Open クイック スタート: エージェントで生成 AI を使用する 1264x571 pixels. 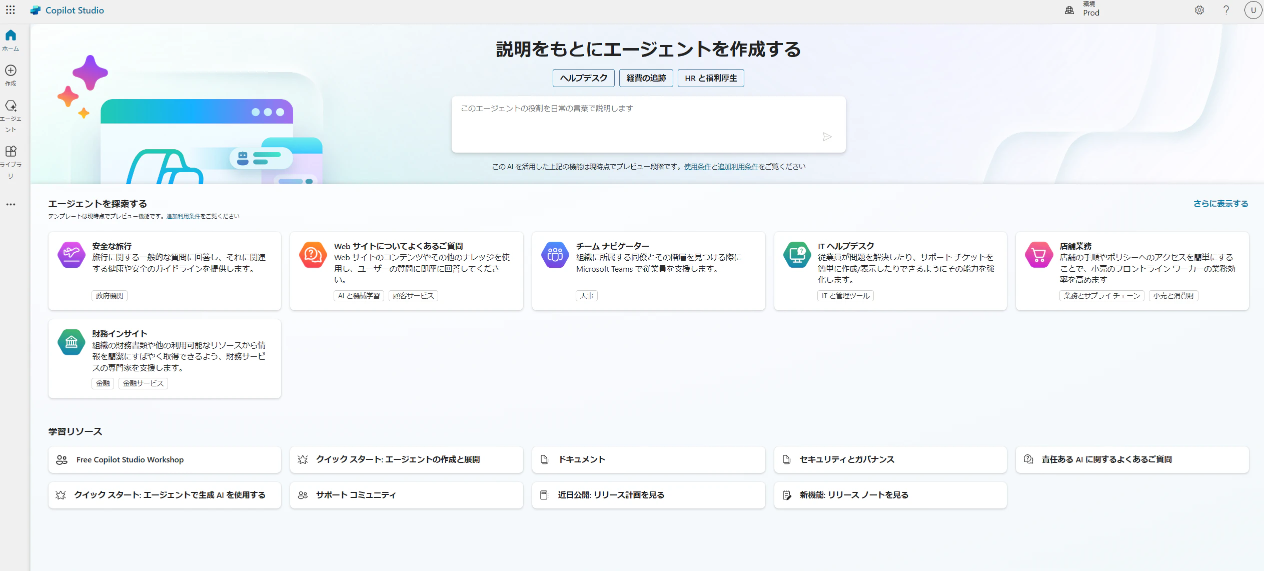165,495
